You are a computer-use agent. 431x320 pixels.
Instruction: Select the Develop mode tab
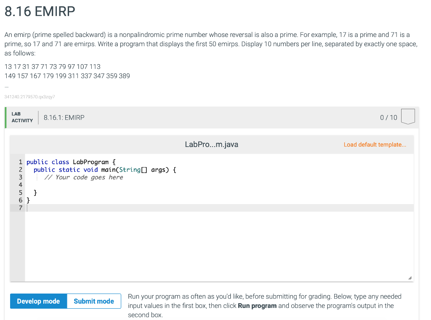coord(38,301)
